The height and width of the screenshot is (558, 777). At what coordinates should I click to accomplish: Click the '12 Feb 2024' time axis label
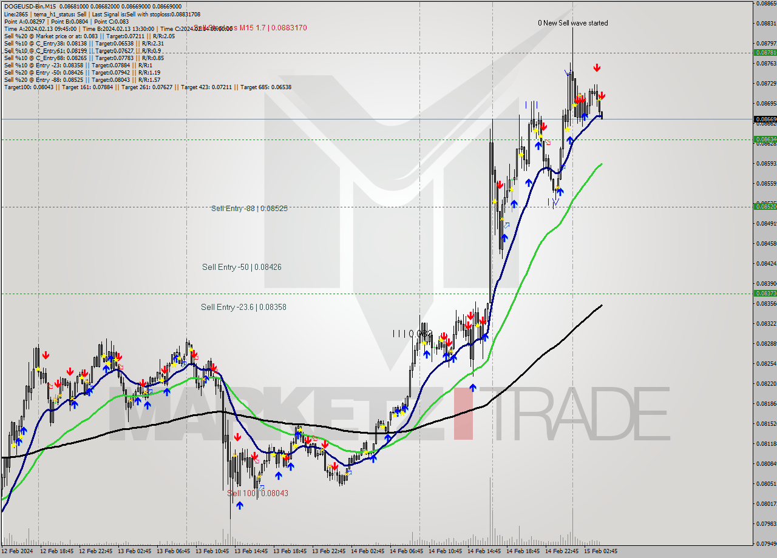[x=17, y=551]
